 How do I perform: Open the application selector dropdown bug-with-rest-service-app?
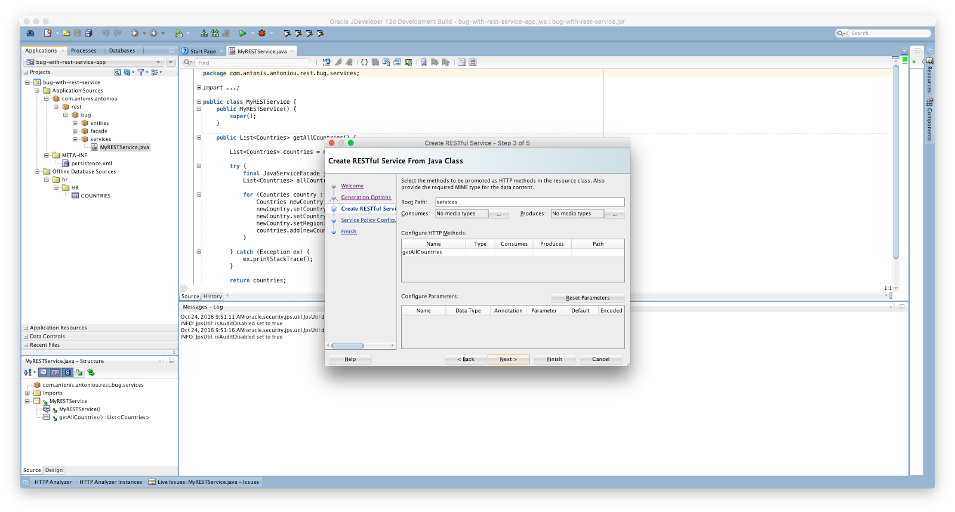point(94,62)
